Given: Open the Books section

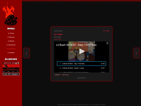Looking at the screenshot, I should tap(11, 41).
